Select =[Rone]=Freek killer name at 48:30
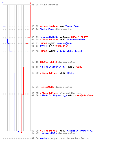This screenshot has height=142, width=127. click(x=49, y=39)
